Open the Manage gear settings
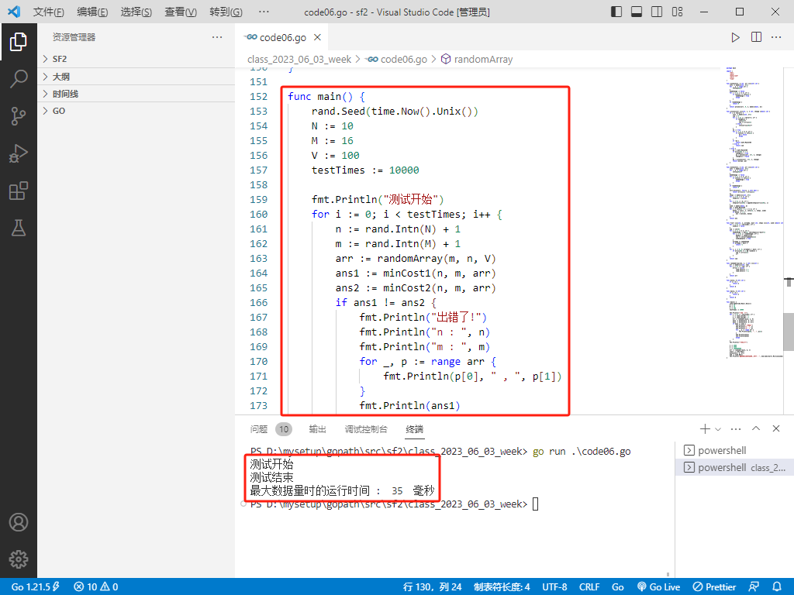 click(19, 559)
